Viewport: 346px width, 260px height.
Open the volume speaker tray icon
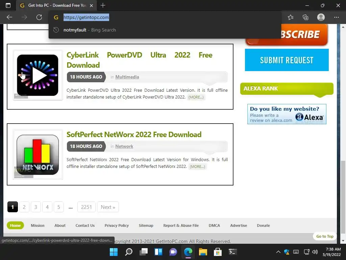tap(315, 252)
